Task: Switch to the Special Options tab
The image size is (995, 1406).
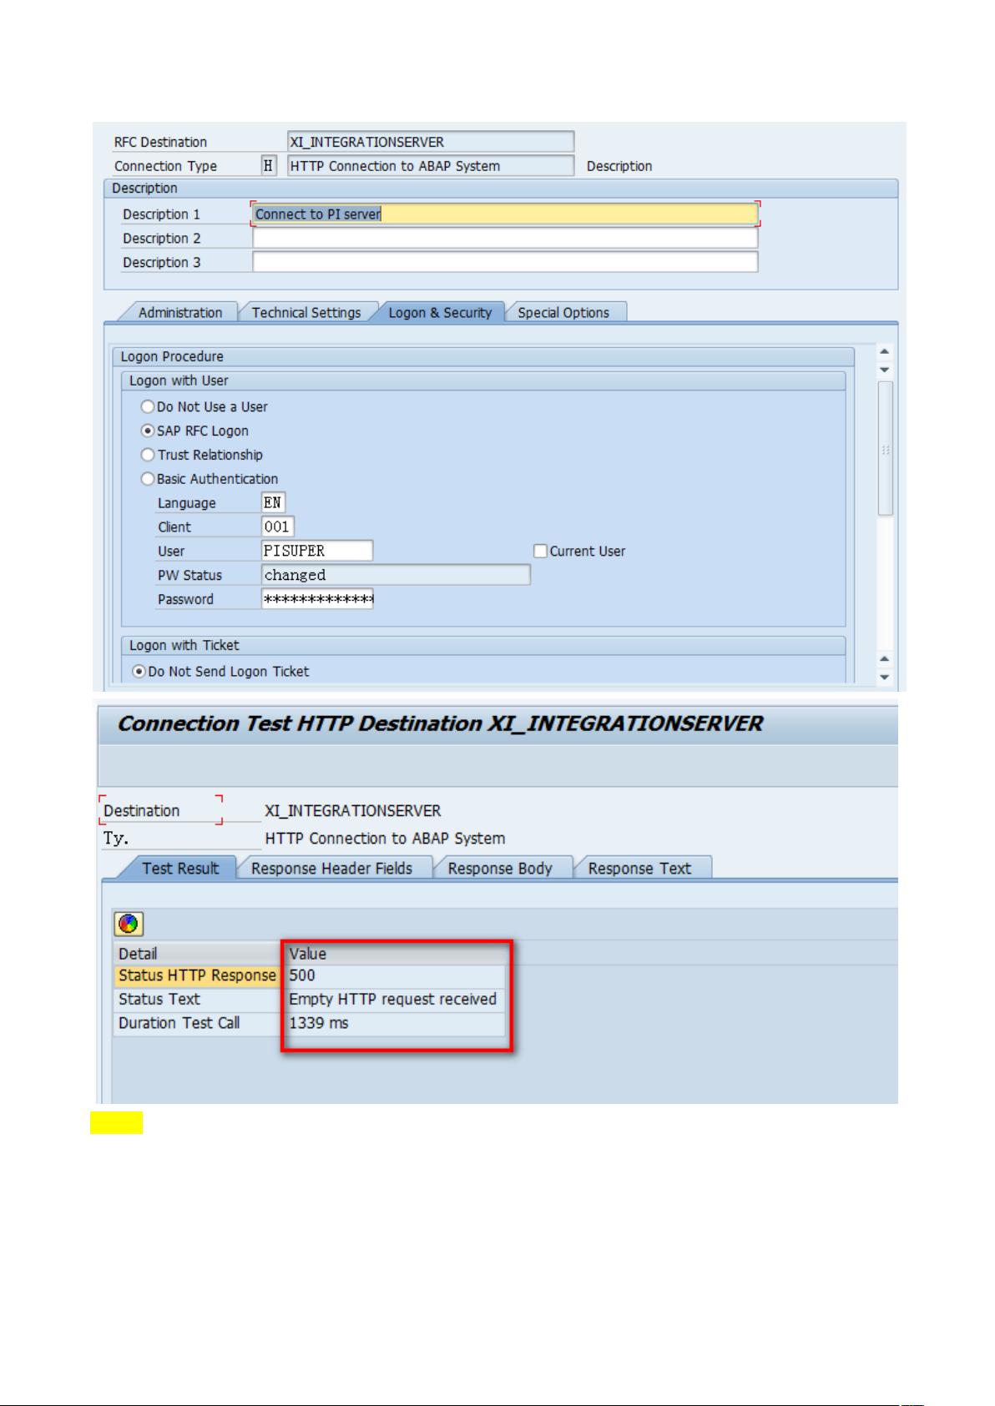Action: click(x=563, y=312)
